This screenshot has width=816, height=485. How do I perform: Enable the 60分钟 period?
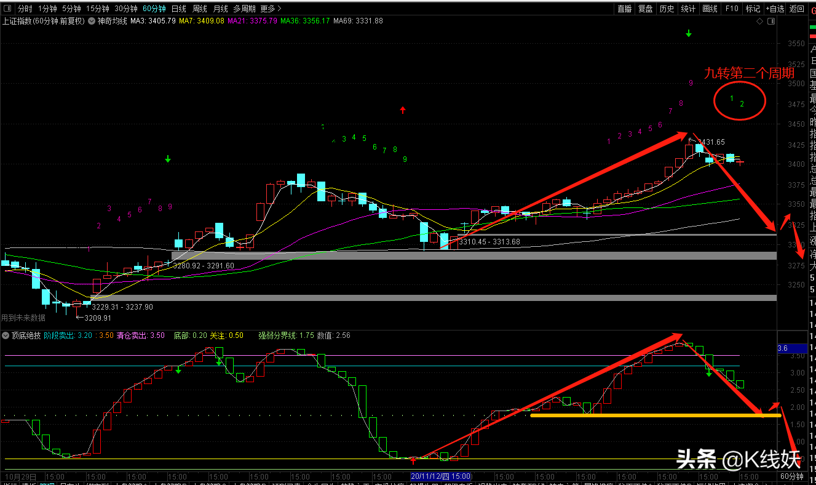pos(154,9)
